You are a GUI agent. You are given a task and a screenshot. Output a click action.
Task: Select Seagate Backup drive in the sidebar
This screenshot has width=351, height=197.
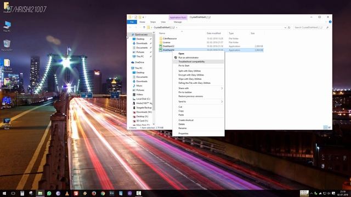tap(144, 108)
